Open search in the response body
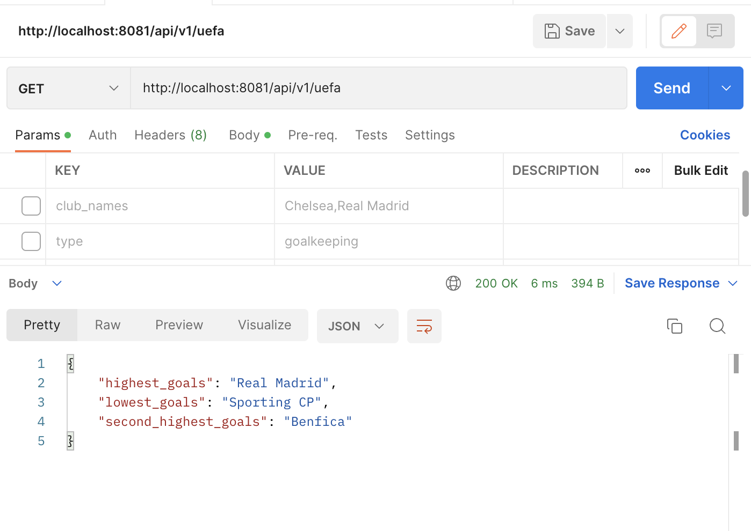The image size is (751, 531). click(x=717, y=326)
